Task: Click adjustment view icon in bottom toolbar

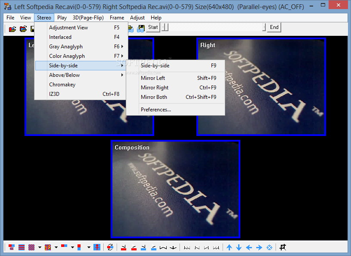Action: tap(12, 247)
